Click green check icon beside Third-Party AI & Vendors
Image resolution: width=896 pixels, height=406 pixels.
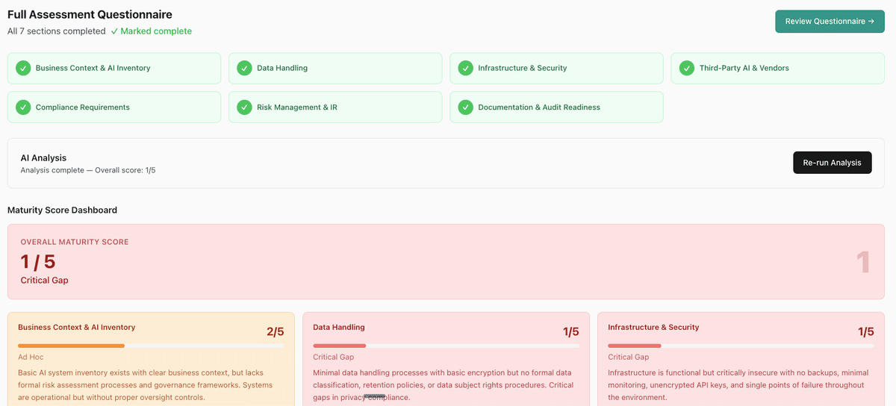pyautogui.click(x=687, y=68)
